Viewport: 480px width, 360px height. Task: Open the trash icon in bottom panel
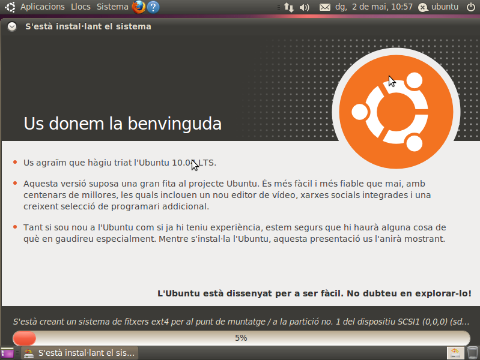[x=473, y=353]
